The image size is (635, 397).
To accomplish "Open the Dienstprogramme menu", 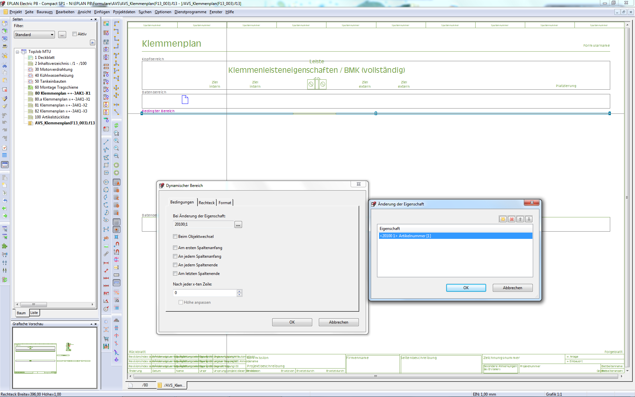I will pos(190,12).
